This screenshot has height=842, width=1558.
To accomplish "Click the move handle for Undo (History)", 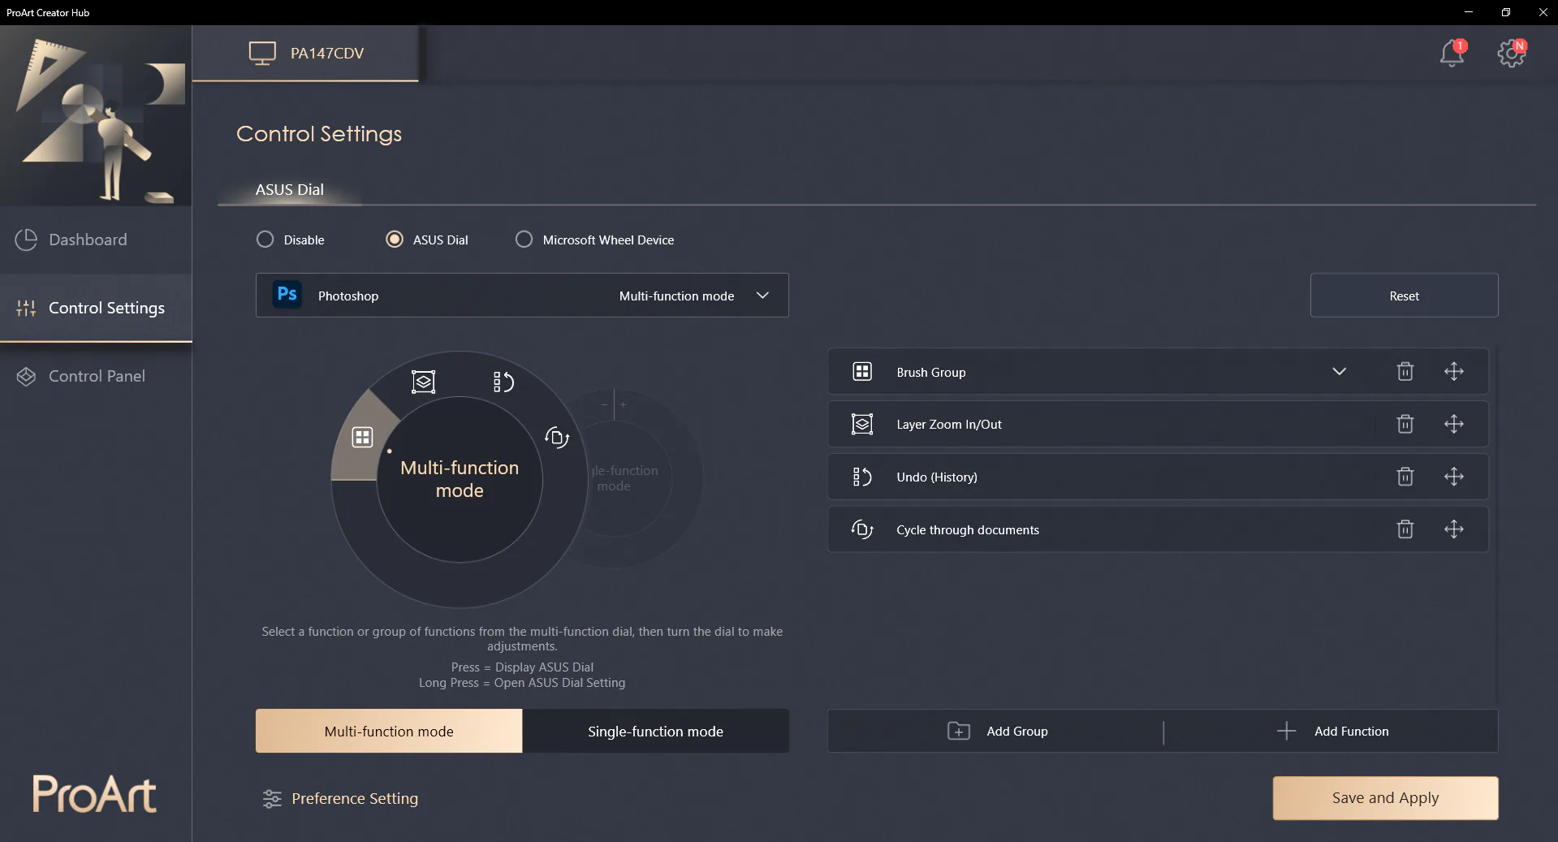I will click(1454, 477).
